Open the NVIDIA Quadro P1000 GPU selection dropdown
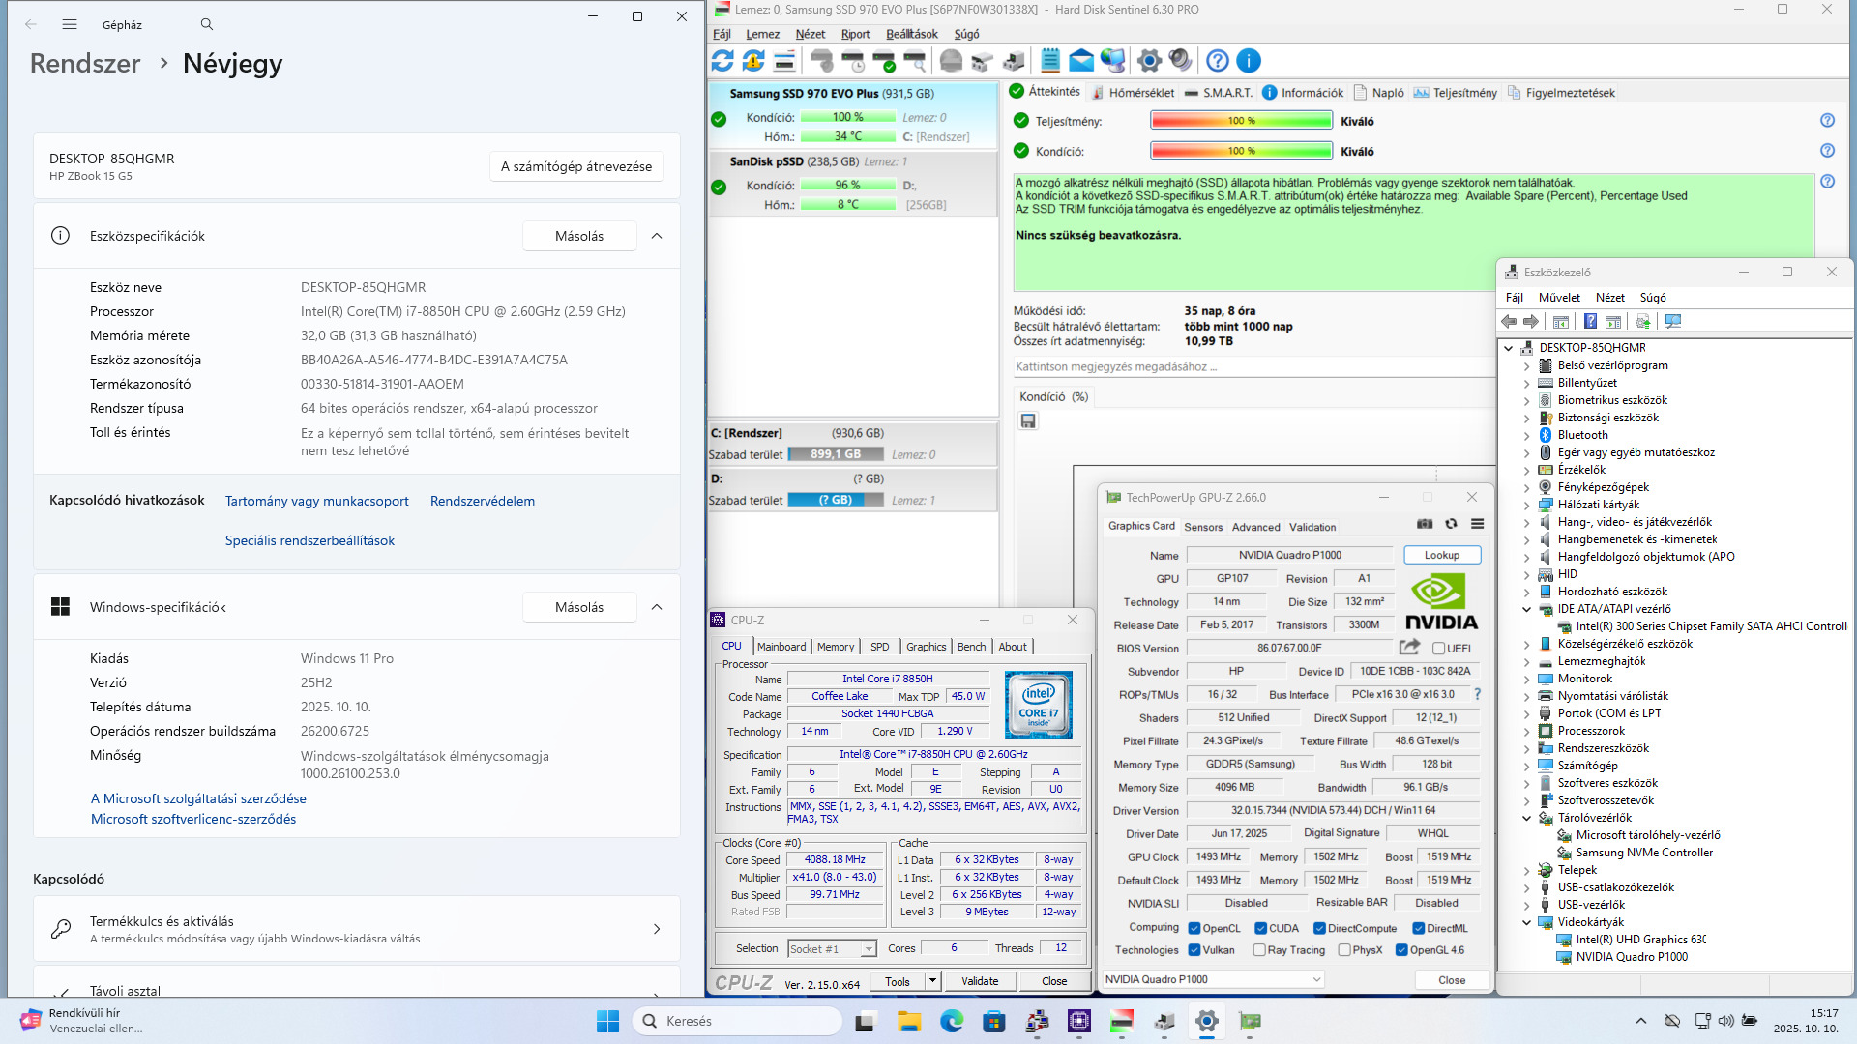The height and width of the screenshot is (1044, 1857). pos(1213,979)
